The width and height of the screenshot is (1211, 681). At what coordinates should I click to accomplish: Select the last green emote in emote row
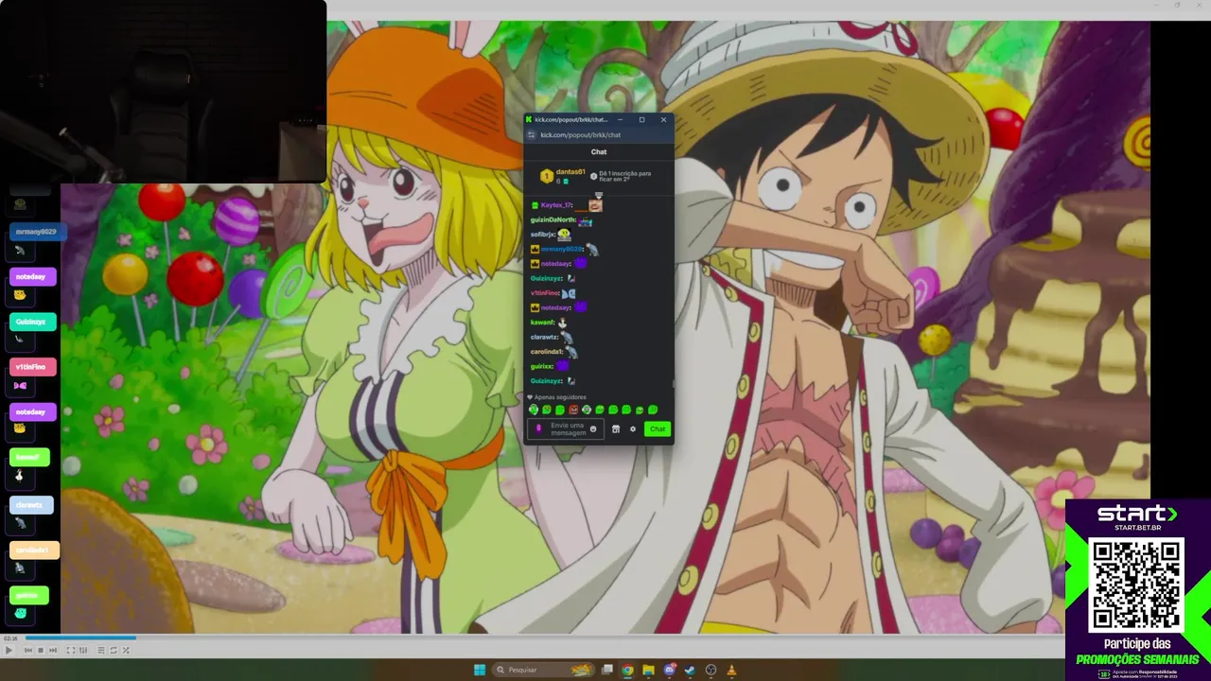tap(653, 410)
